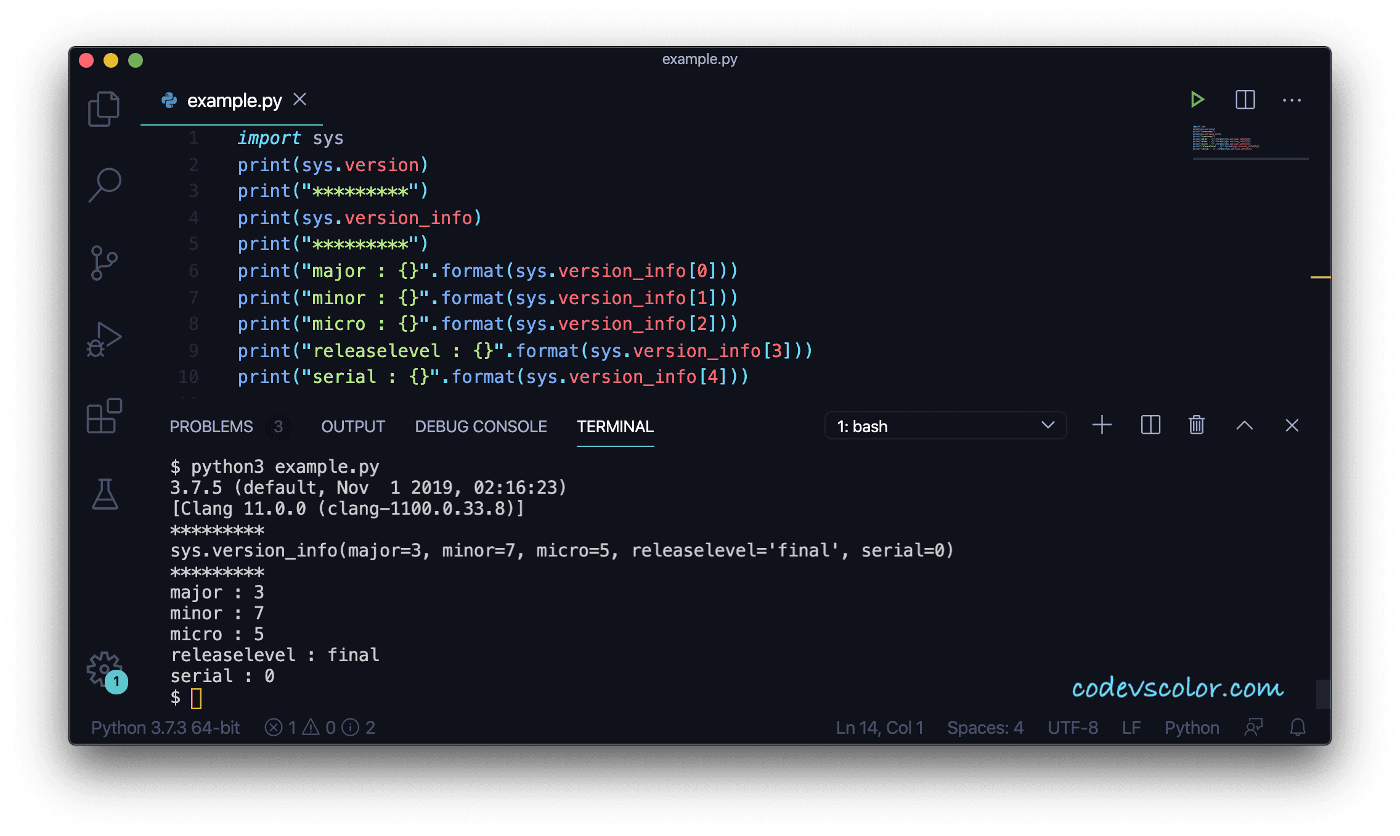Click the line containing 'serial : {}'
This screenshot has width=1400, height=836.
coord(493,376)
